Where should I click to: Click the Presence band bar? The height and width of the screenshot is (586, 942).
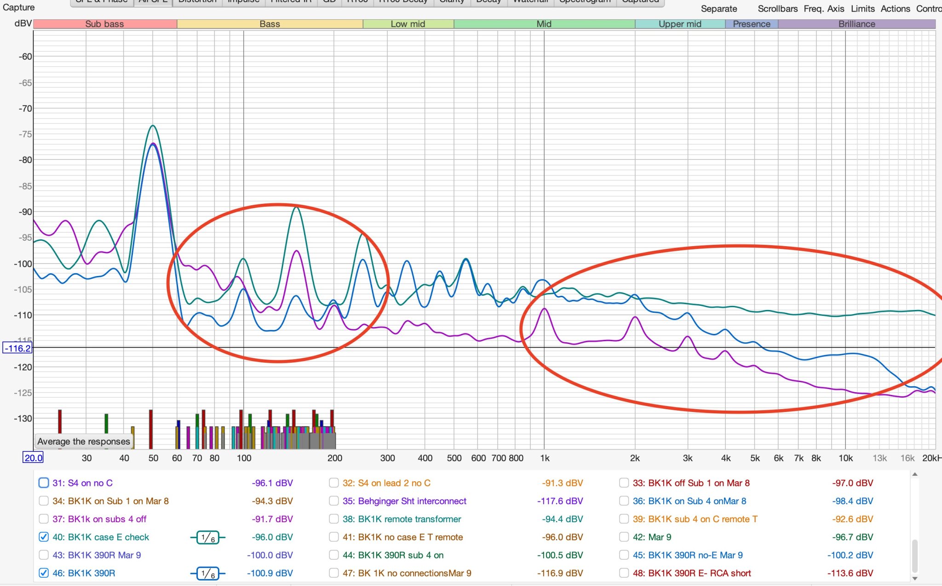(752, 24)
